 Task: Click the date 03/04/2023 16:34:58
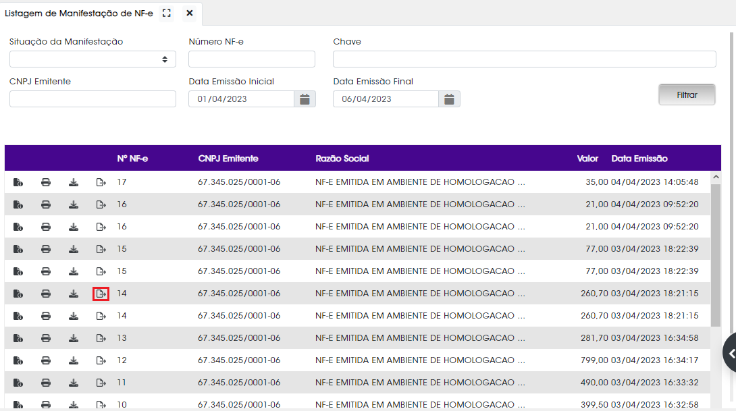[x=655, y=338]
